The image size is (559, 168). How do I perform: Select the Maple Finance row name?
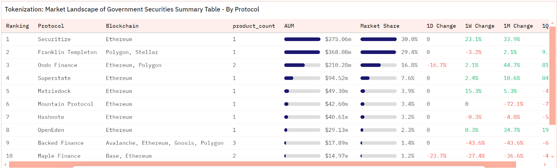click(x=59, y=156)
